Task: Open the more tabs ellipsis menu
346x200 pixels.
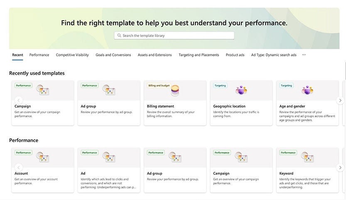Action: coord(304,55)
